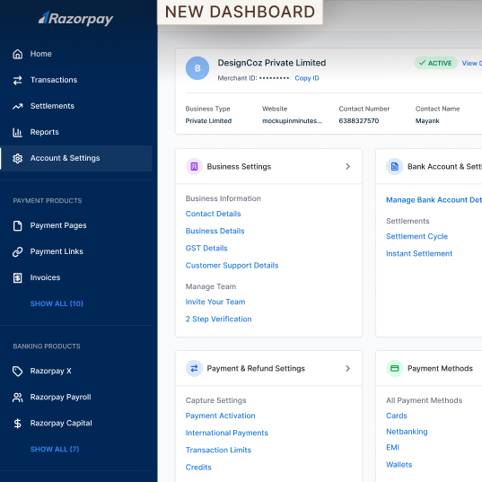Open Invoices in the sidebar
This screenshot has width=482, height=482.
(x=45, y=278)
